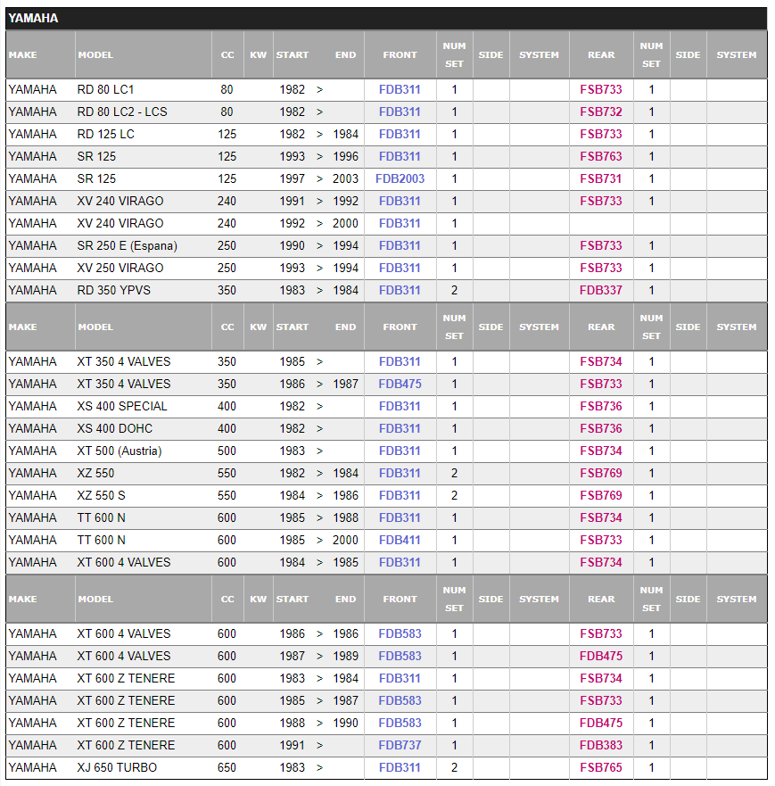Click the 'XJ 650 TURBO' model name
Screen dimensions: 775x786
(x=117, y=767)
